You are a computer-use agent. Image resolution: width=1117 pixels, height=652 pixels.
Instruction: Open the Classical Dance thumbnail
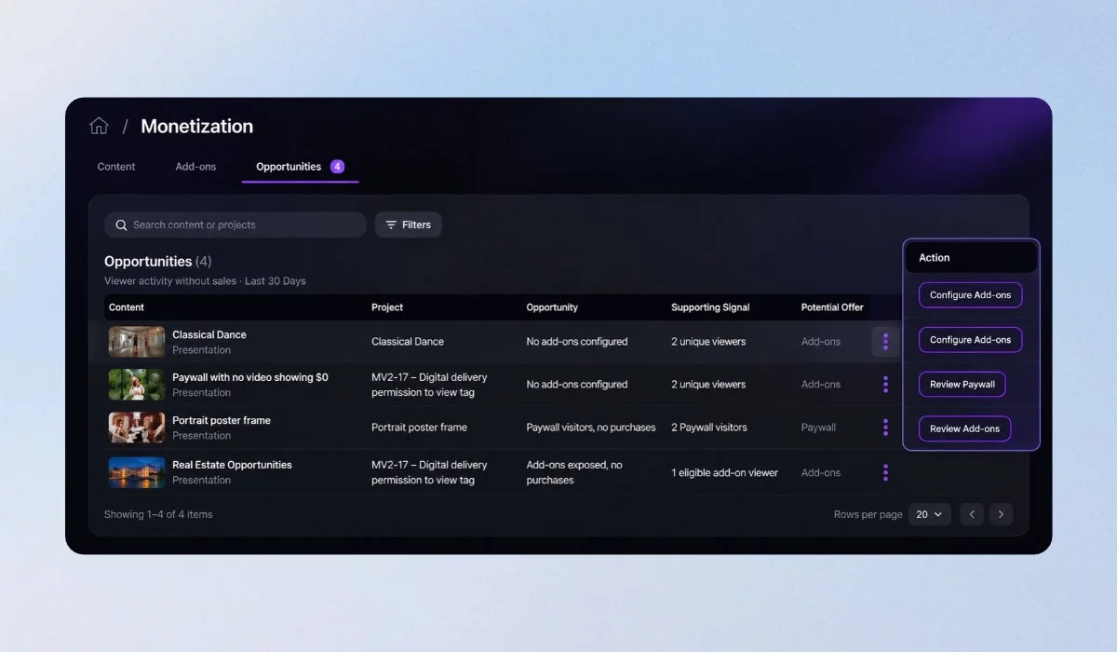pyautogui.click(x=137, y=342)
